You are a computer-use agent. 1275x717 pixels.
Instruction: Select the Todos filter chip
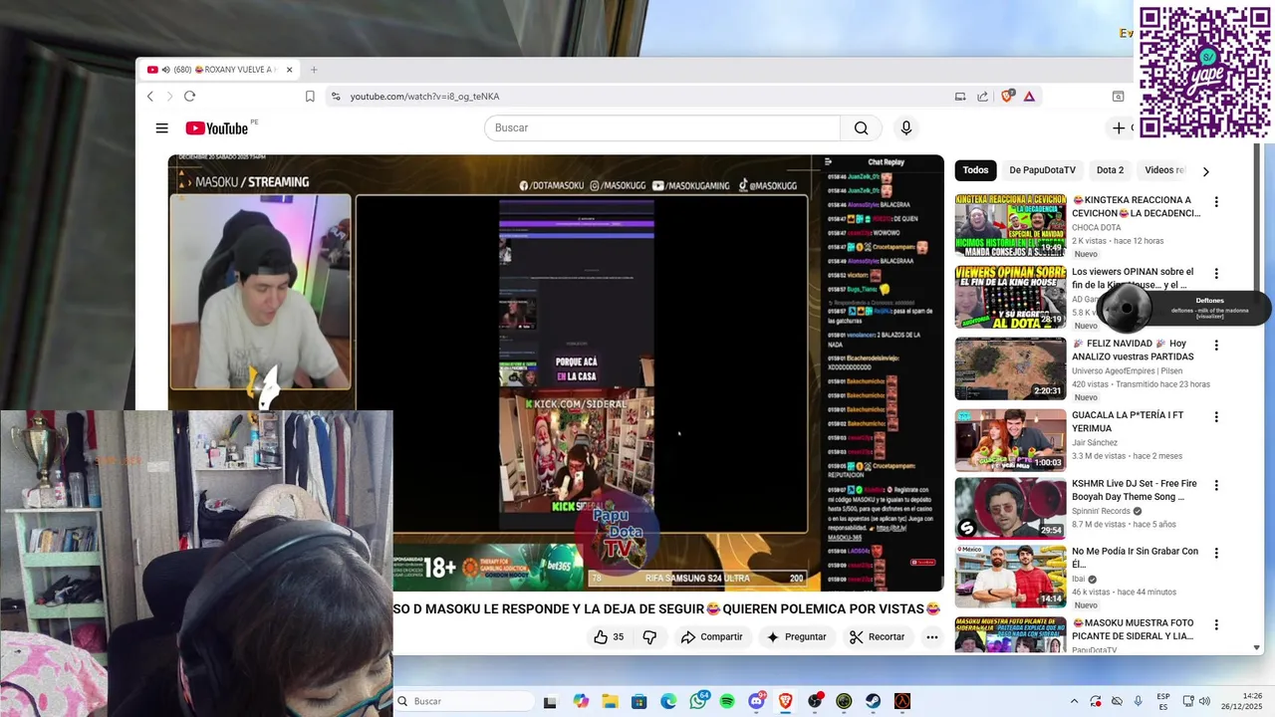pyautogui.click(x=975, y=170)
